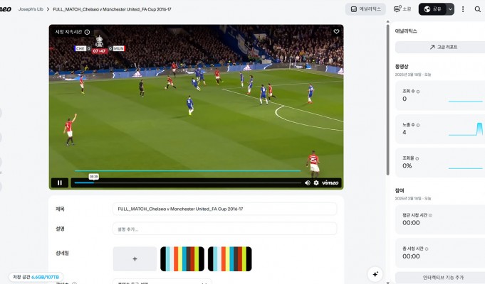Open the 소감 comments panel
Viewport: 485px width, 284px height.
tap(402, 9)
